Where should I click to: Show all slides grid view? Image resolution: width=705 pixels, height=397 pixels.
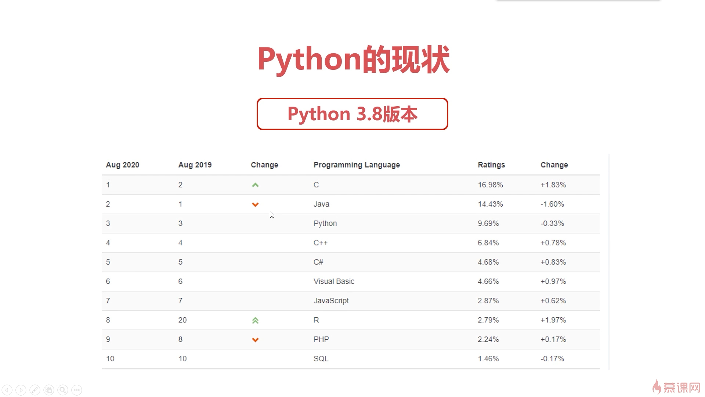(x=49, y=390)
